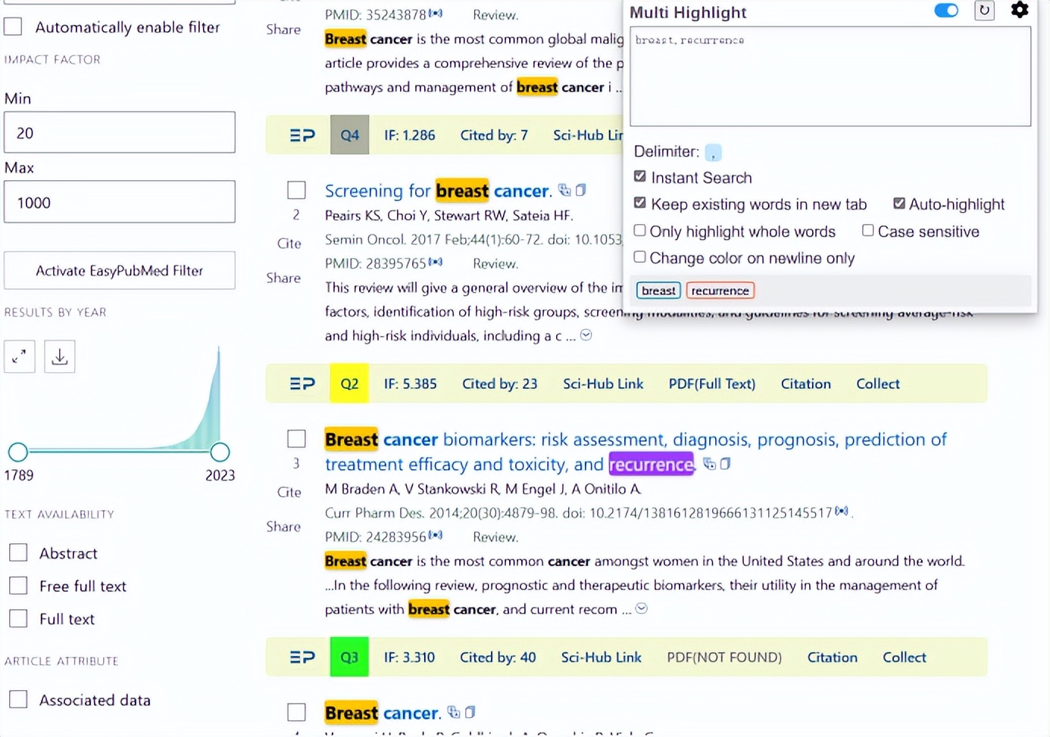
Task: Tick Automatically enable filter
Action: 13,26
